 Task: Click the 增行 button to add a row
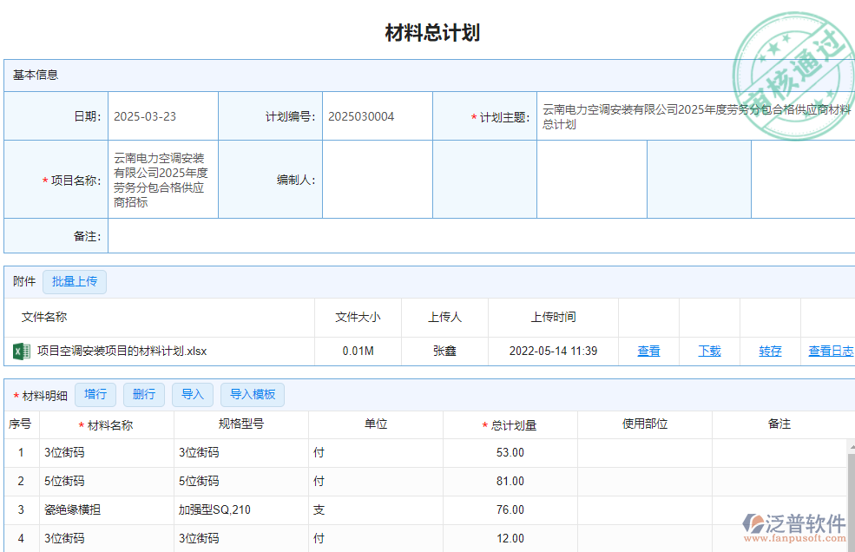point(95,394)
